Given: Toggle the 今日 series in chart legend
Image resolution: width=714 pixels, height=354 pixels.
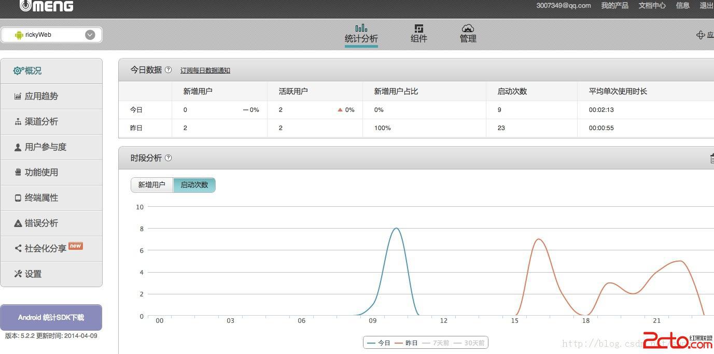Looking at the screenshot, I should point(379,343).
